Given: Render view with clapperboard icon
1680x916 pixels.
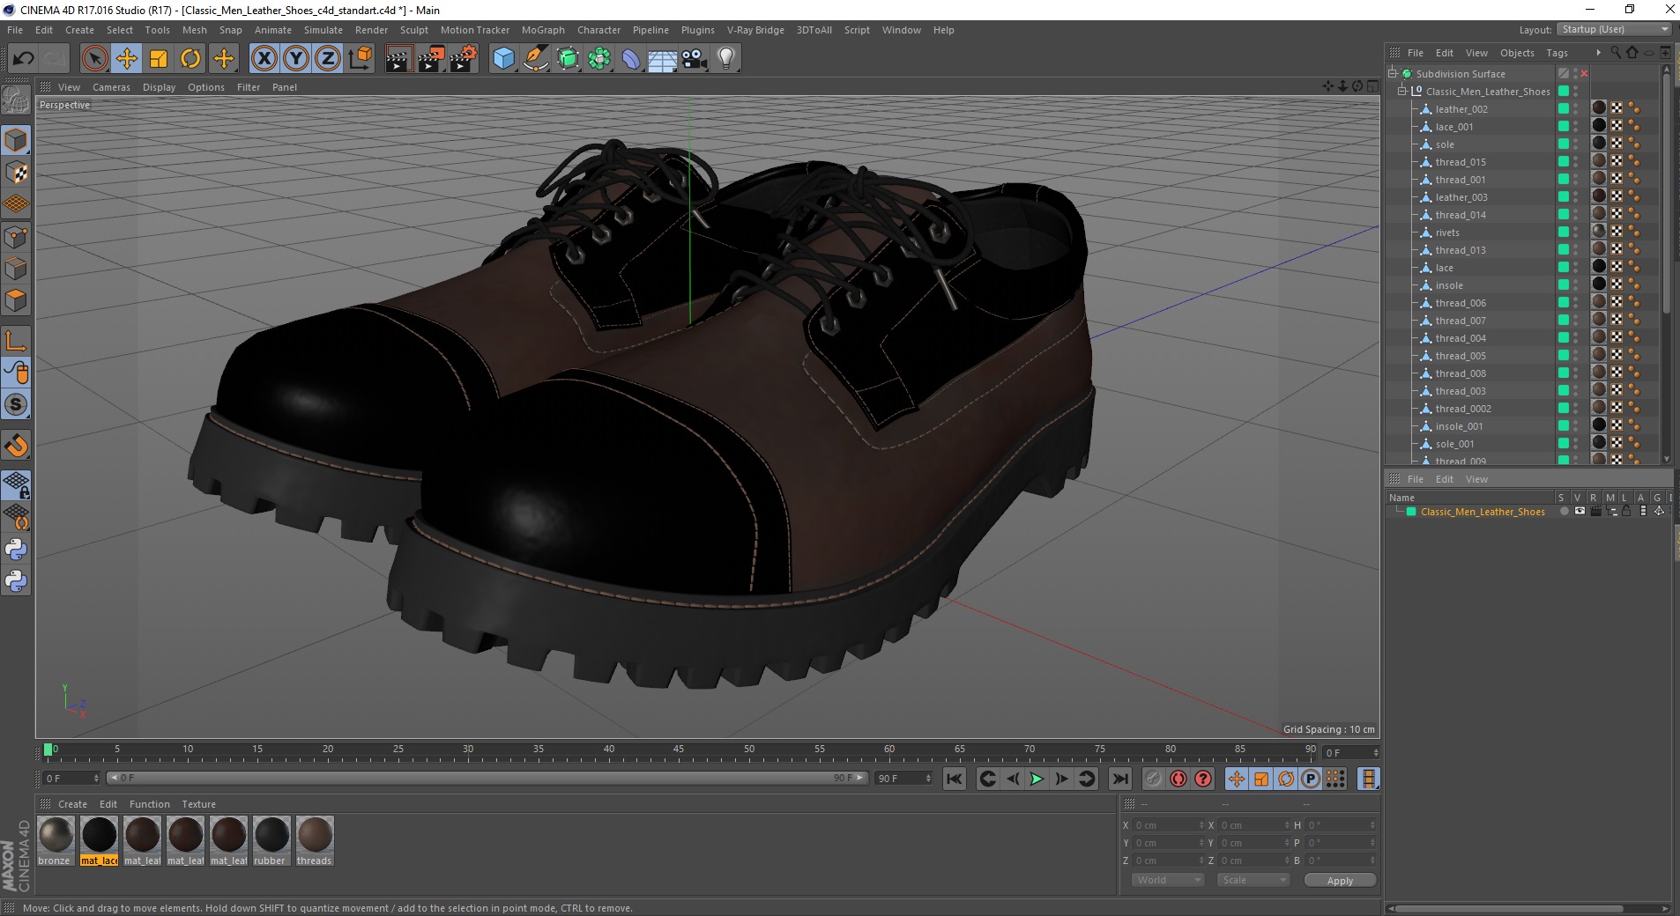Looking at the screenshot, I should (398, 59).
